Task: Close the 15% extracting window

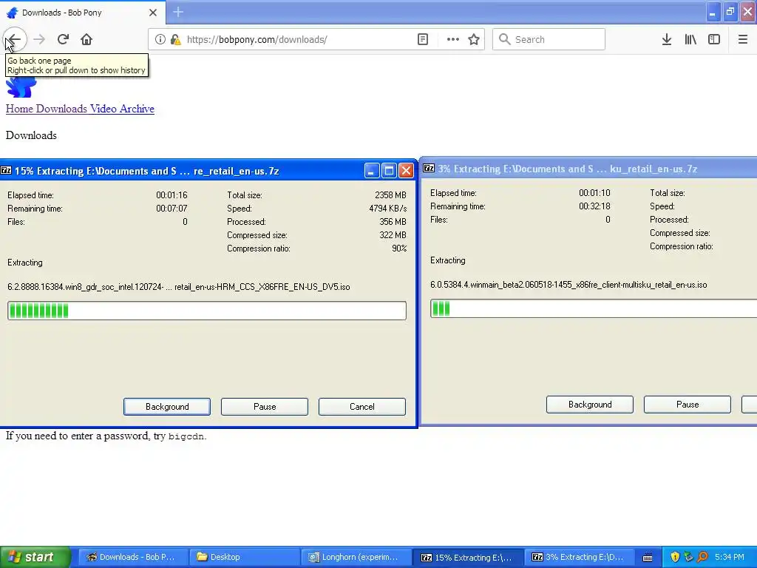Action: coord(407,171)
